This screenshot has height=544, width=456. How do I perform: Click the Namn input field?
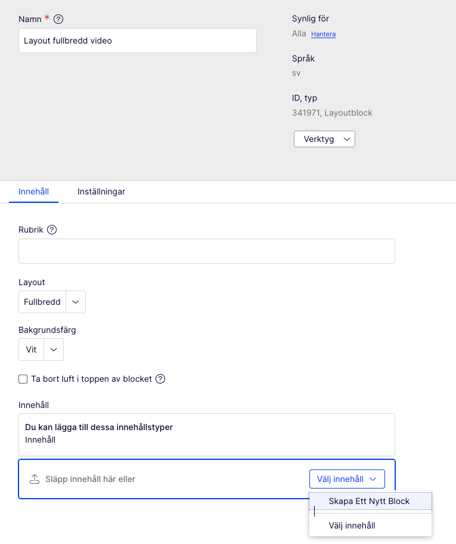click(x=138, y=41)
